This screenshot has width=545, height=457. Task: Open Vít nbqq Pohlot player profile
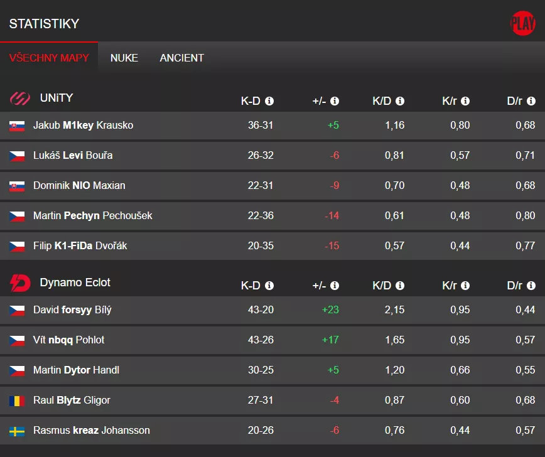[68, 340]
